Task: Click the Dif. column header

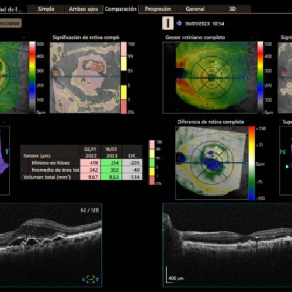Action: click(132, 155)
